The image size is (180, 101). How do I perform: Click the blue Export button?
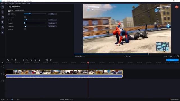[172, 60]
